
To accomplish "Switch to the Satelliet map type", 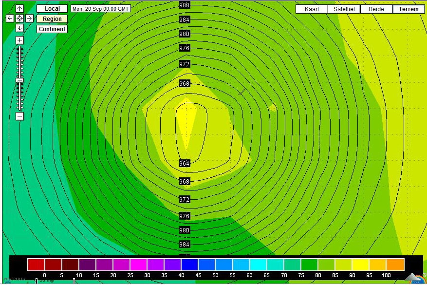I will click(x=344, y=9).
